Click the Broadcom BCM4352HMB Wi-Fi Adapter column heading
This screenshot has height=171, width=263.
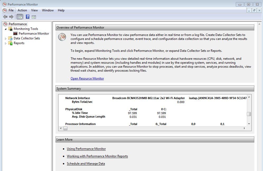[x=149, y=98]
